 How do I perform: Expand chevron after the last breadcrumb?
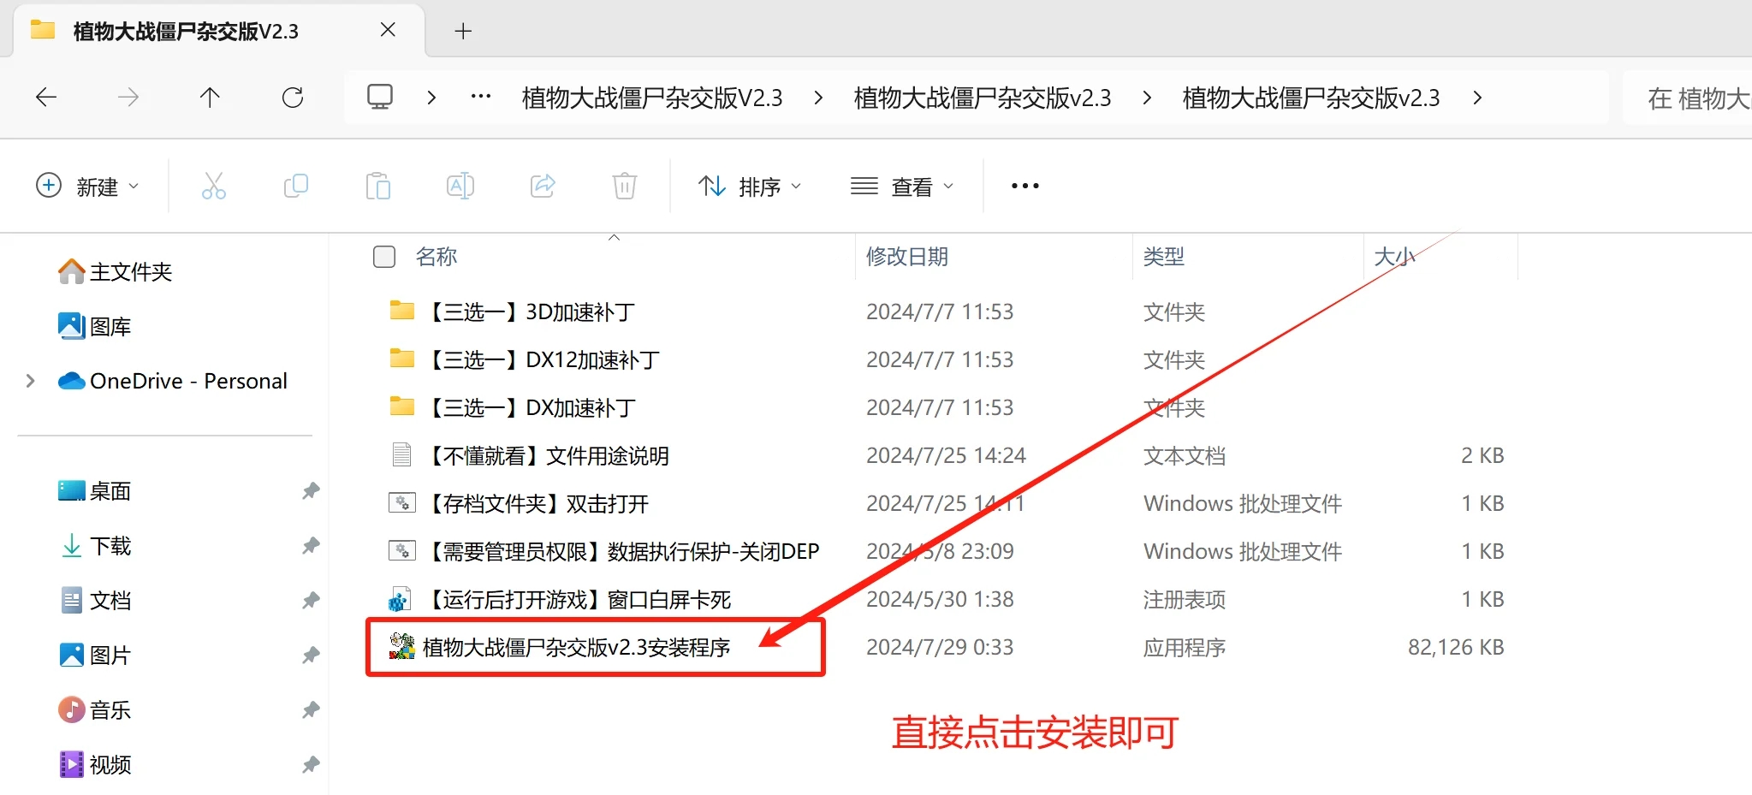click(x=1477, y=98)
